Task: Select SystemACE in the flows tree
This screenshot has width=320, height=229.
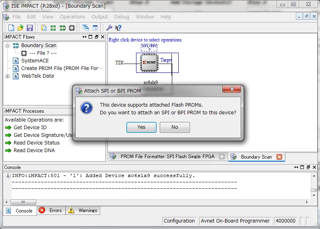Action: pos(35,61)
